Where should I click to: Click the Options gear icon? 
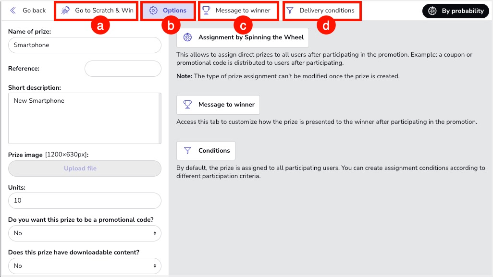pyautogui.click(x=153, y=11)
